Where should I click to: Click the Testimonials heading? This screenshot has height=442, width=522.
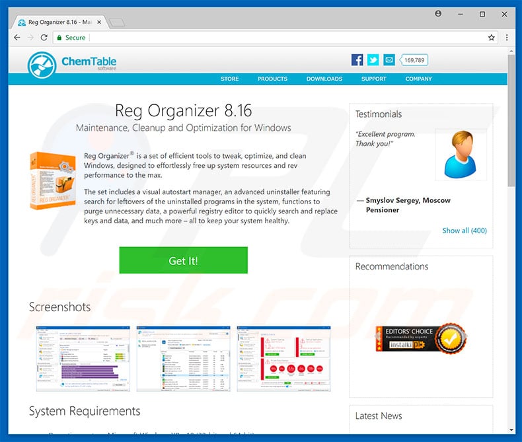[x=379, y=114]
